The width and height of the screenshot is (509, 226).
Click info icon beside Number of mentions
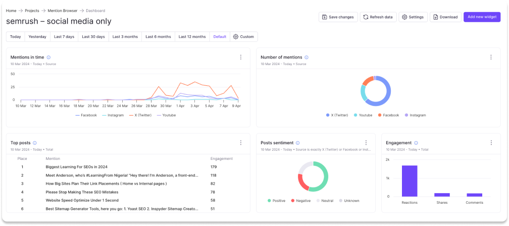click(307, 58)
